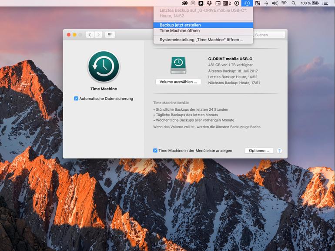Viewport: 335px width, 251px height.
Task: Click the large Time Machine clock icon
Action: (104, 66)
